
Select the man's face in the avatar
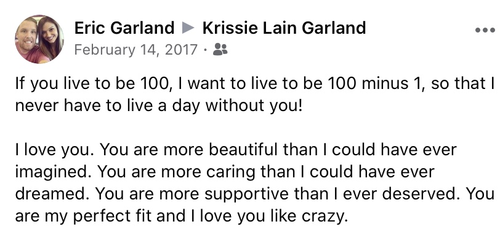pos(27,36)
